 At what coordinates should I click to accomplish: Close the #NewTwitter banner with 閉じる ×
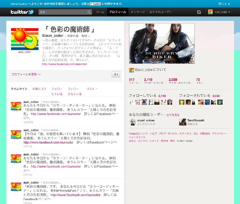tap(224, 4)
